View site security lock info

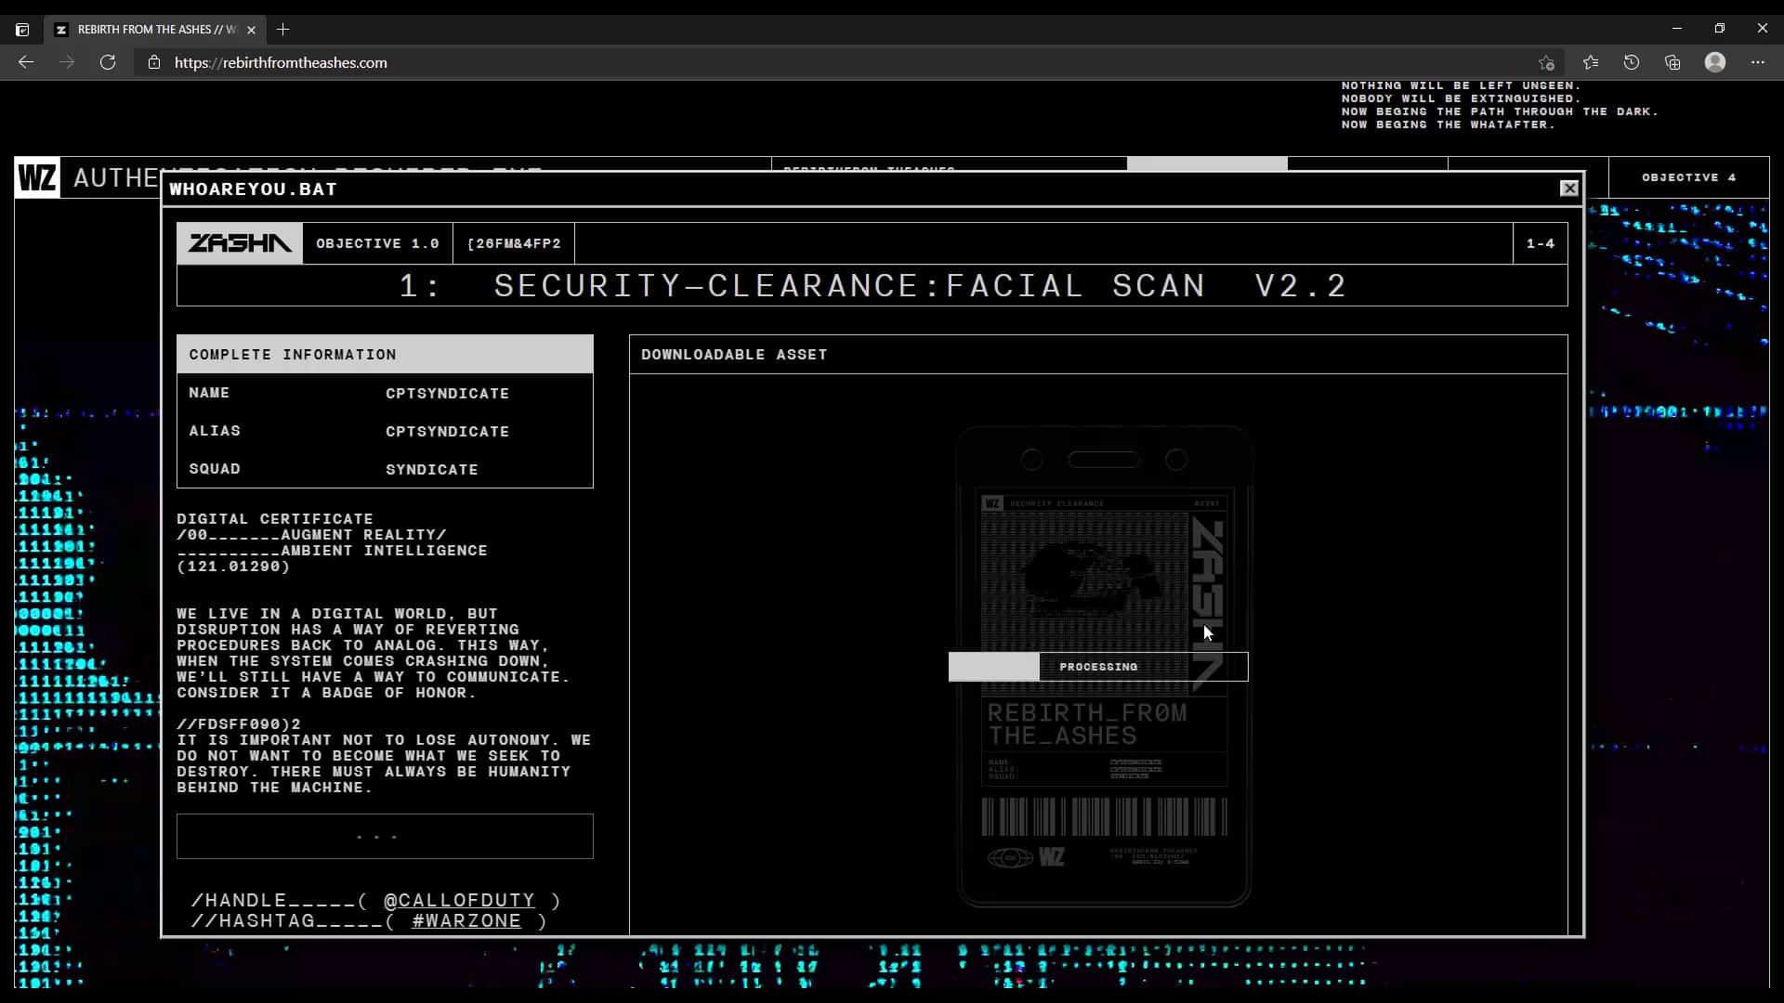click(x=154, y=62)
